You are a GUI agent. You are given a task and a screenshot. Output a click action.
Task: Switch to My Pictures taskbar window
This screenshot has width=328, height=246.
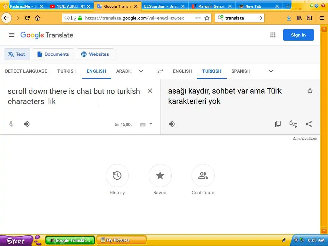pos(121,240)
